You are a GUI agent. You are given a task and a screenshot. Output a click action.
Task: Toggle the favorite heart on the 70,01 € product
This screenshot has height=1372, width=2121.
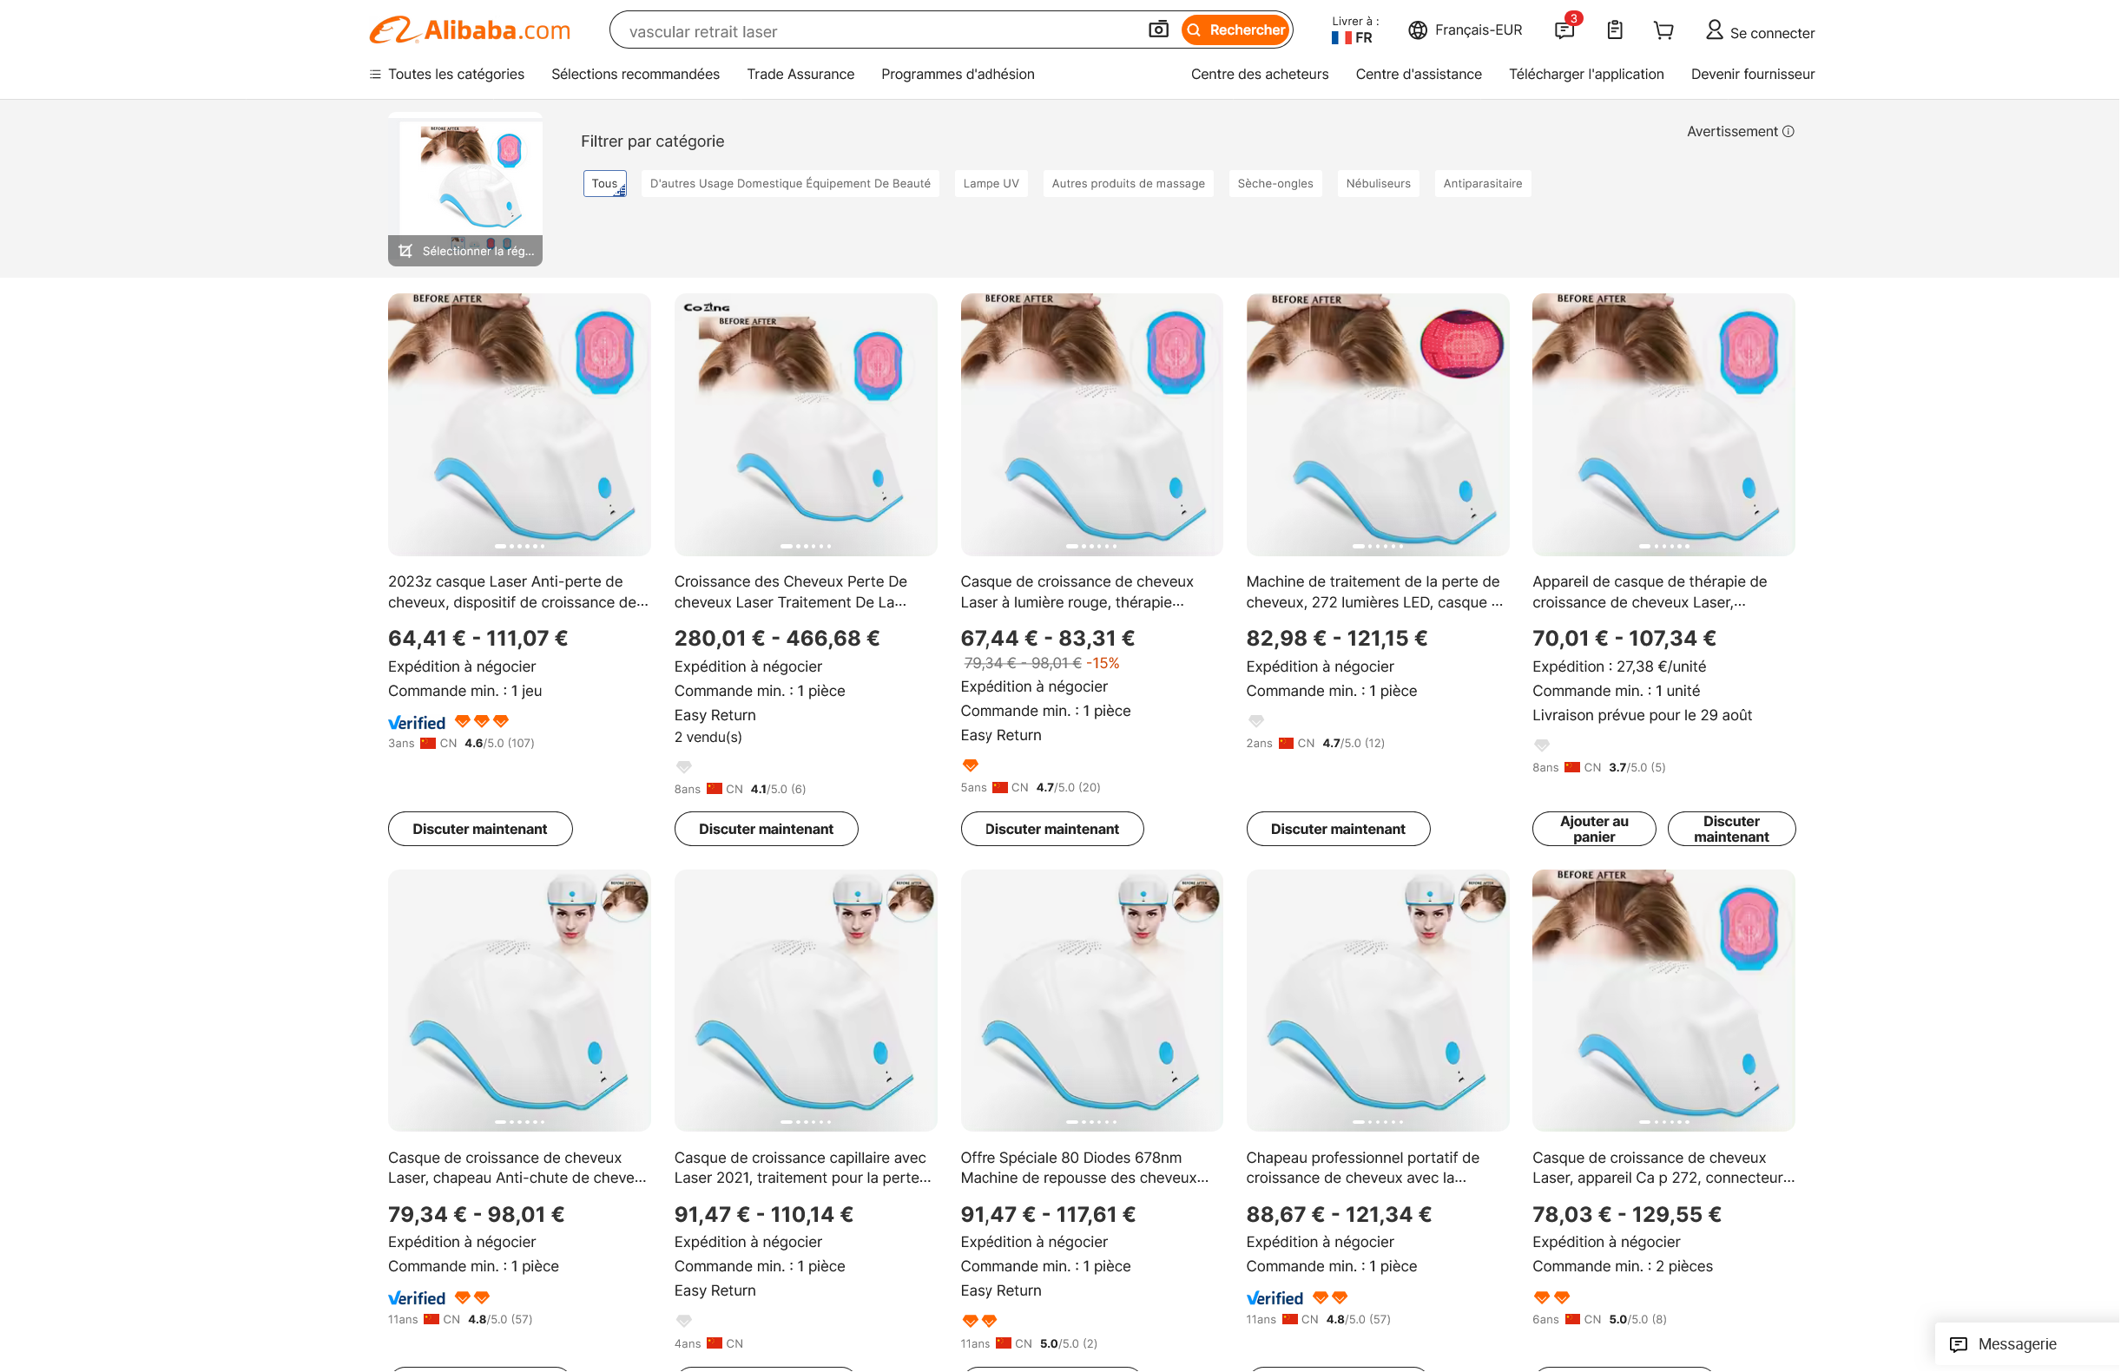click(x=1542, y=745)
